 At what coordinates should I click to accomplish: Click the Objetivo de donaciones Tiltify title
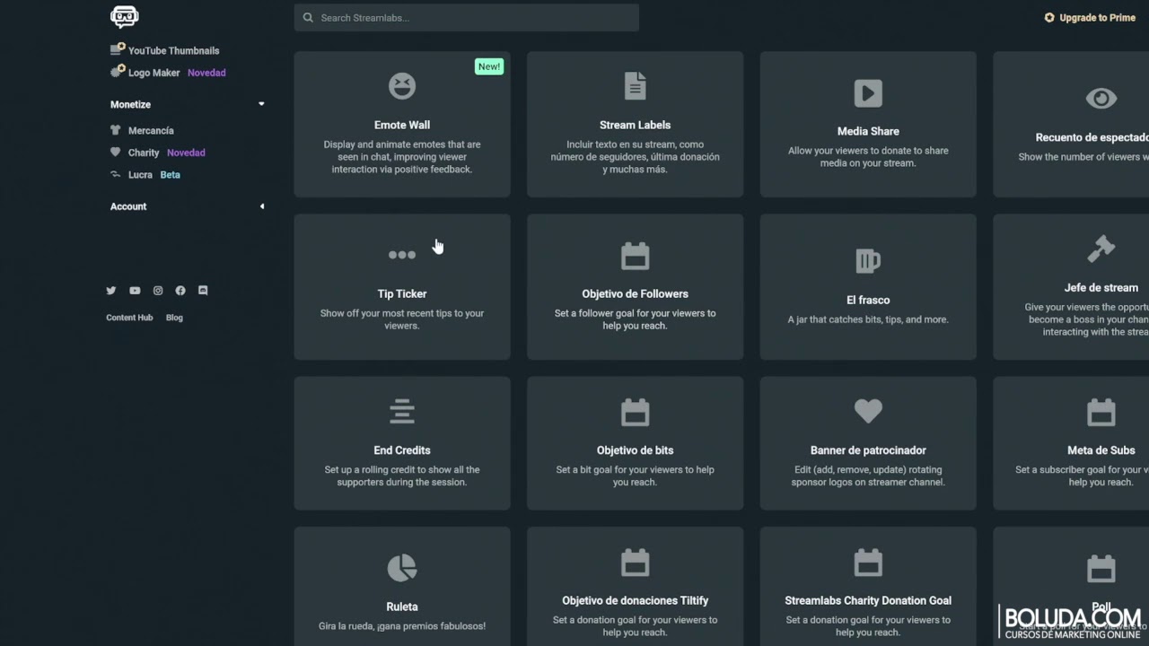(x=635, y=600)
